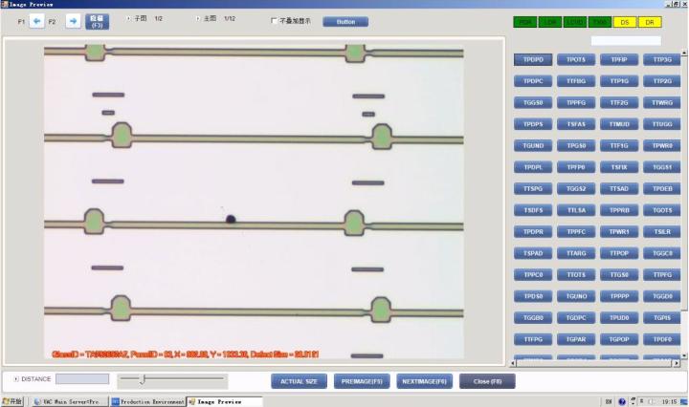The height and width of the screenshot is (407, 689).
Task: Select the 子图 radio option
Action: click(129, 19)
